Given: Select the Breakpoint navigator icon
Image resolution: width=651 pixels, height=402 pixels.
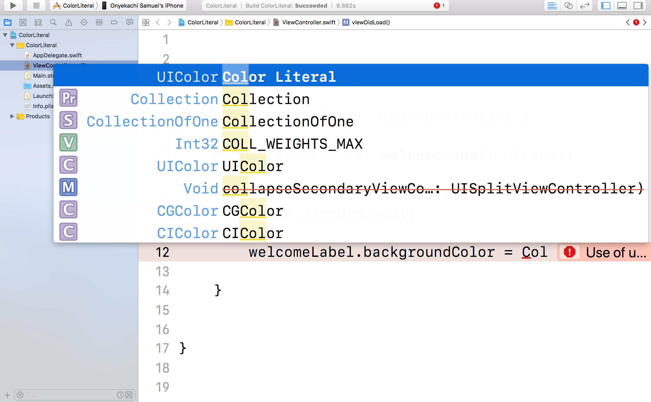Looking at the screenshot, I should [x=114, y=22].
